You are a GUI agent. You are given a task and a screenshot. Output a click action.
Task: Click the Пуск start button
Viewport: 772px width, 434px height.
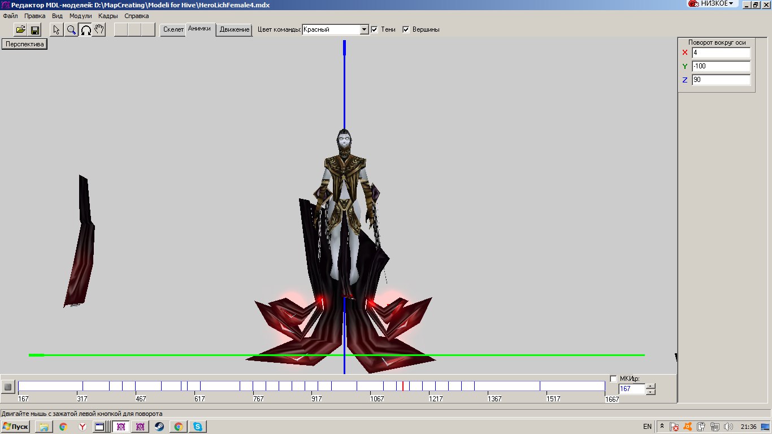(15, 427)
